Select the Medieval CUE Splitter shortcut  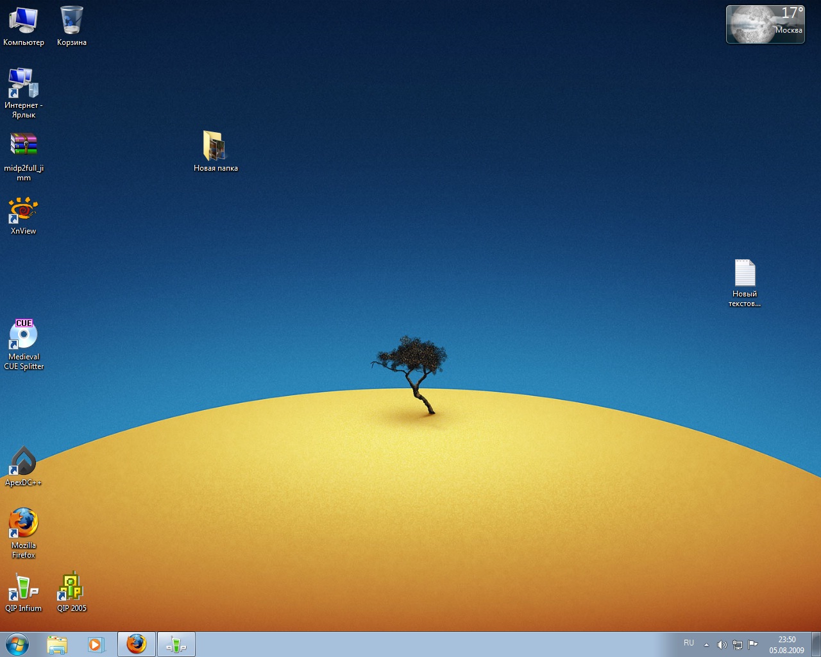(x=24, y=345)
